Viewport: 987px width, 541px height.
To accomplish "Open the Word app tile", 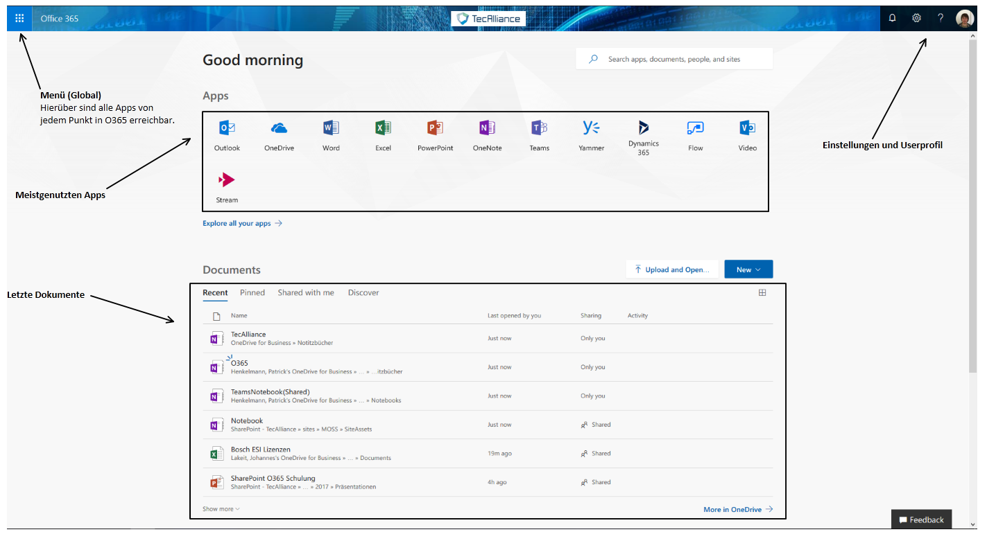I will (x=331, y=135).
